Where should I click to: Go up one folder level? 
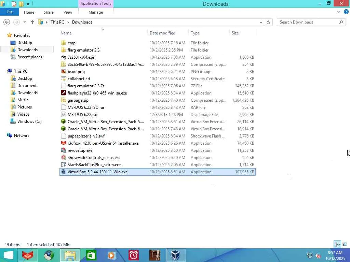click(32, 22)
